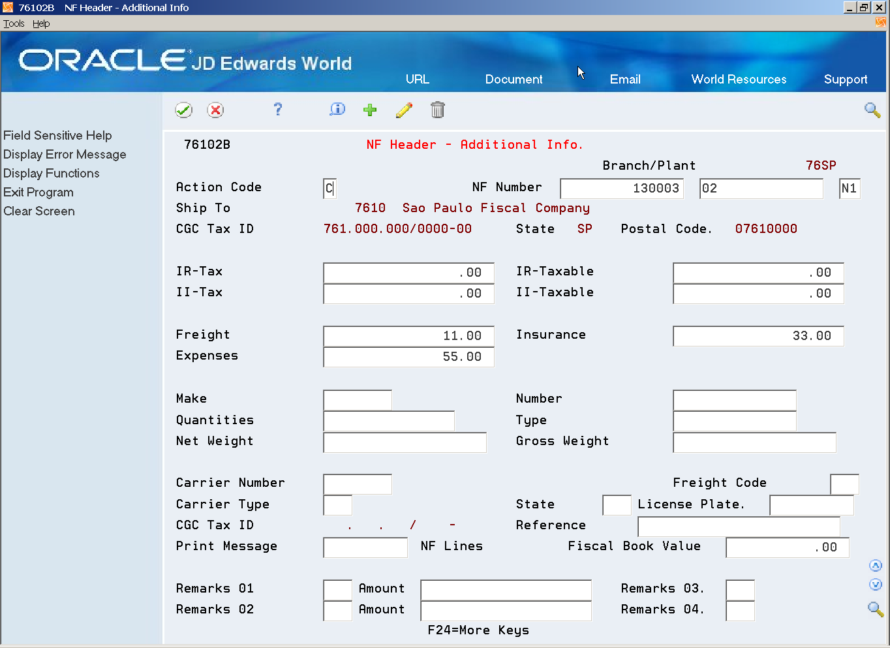Viewport: 890px width, 648px height.
Task: Select Display Functions in sidebar
Action: (52, 173)
